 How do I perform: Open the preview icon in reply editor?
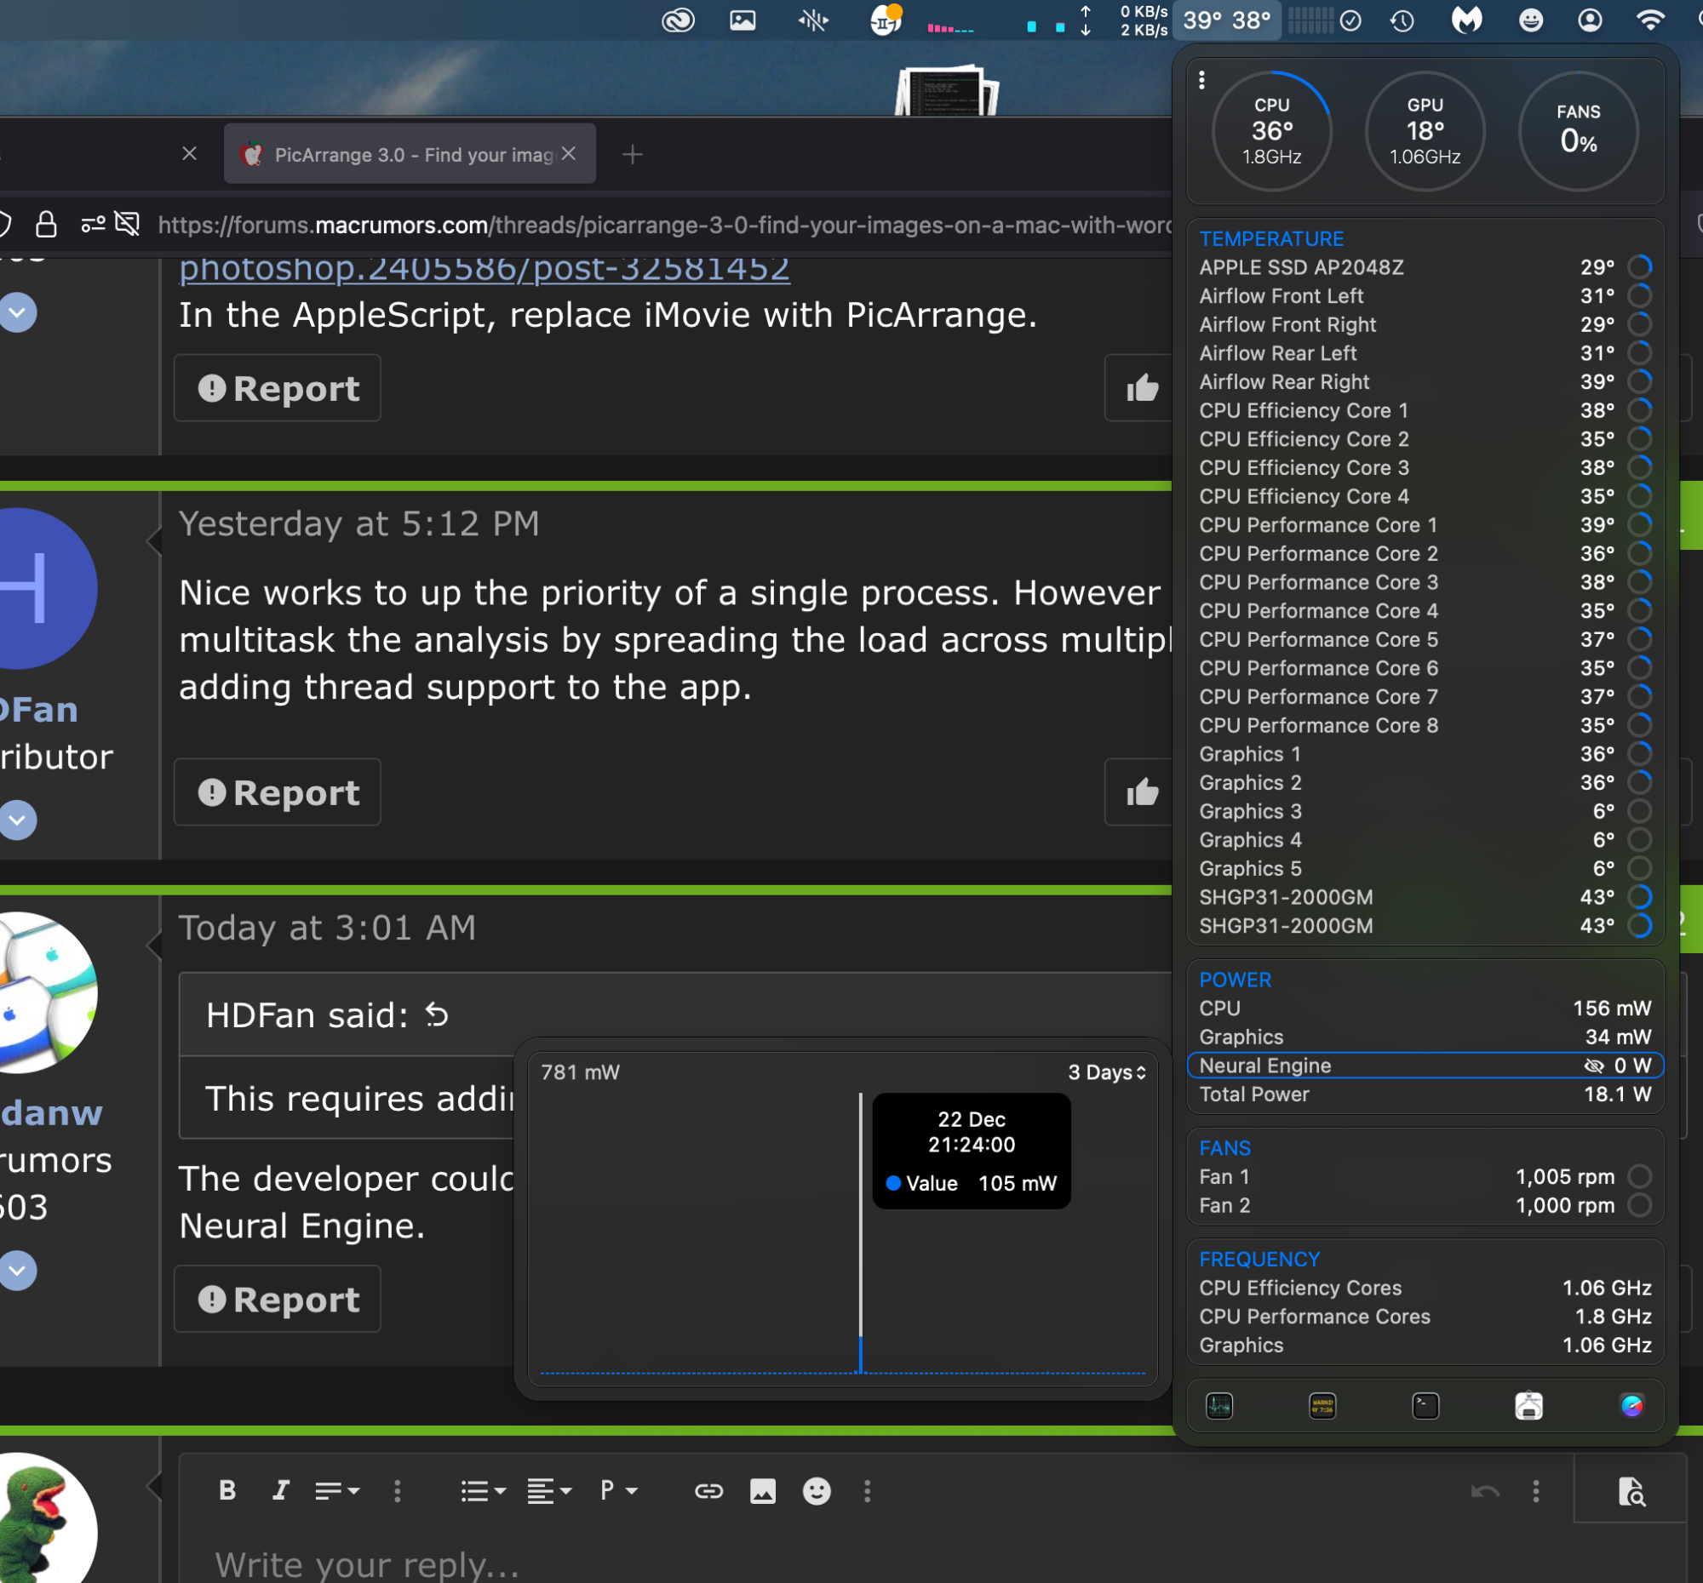click(x=1631, y=1490)
